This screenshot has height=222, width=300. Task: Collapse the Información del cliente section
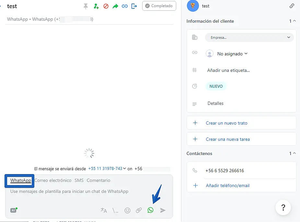294,21
